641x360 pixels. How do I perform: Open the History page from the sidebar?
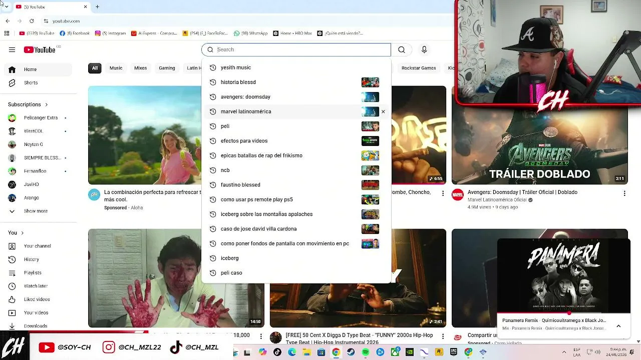pyautogui.click(x=31, y=259)
